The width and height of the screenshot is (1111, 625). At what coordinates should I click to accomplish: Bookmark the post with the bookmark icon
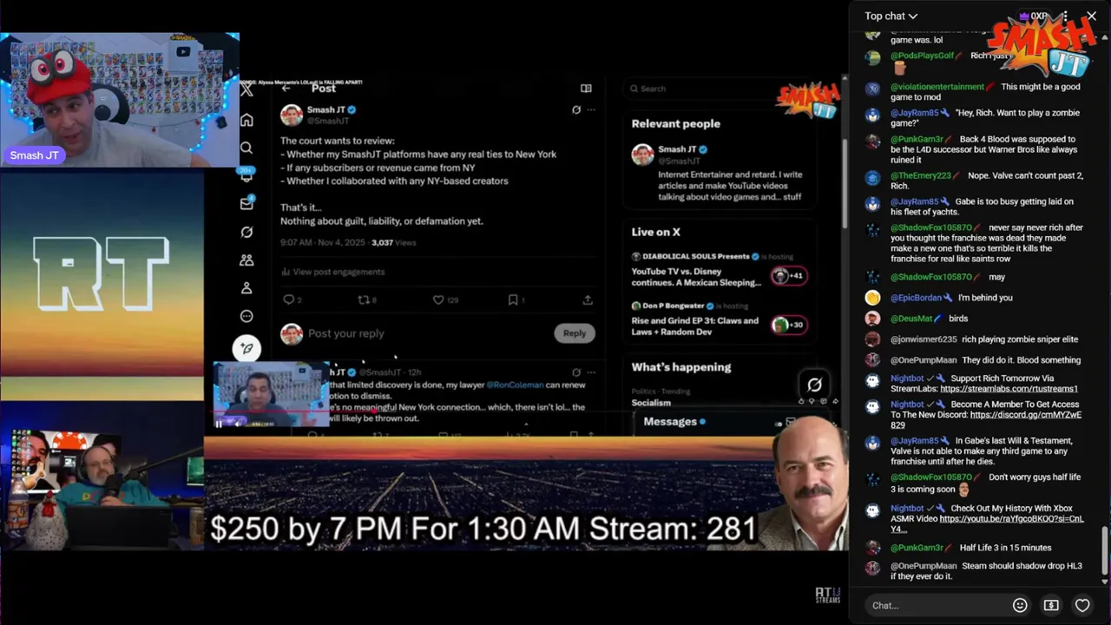pyautogui.click(x=513, y=299)
